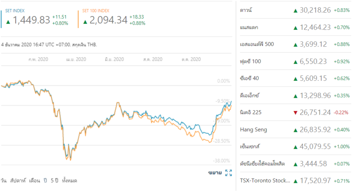Click the green up arrow for Hang Seng
The width and height of the screenshot is (356, 193).
coord(295,130)
